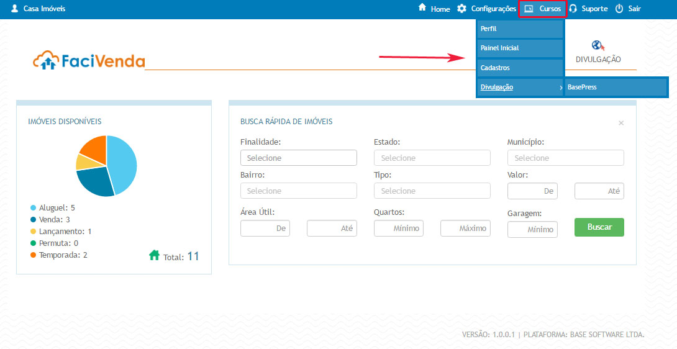
Task: Click the Casa Imóveis user icon
Action: tap(15, 9)
